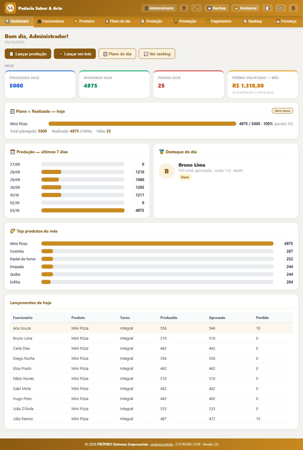Click the proprio.com.br footer link
This screenshot has width=303, height=450.
tap(162, 444)
